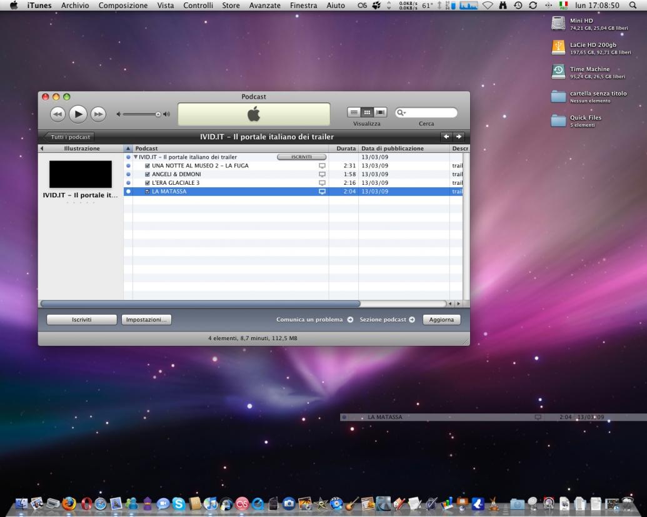Click the high-volume speaker icon
This screenshot has height=517, width=647.
pos(166,114)
